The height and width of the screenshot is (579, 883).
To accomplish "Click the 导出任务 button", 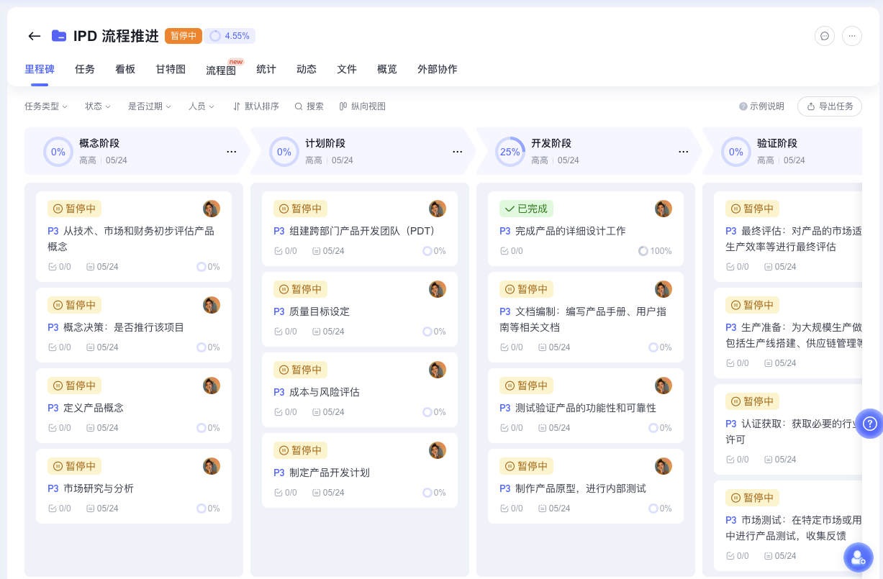I will click(x=829, y=106).
